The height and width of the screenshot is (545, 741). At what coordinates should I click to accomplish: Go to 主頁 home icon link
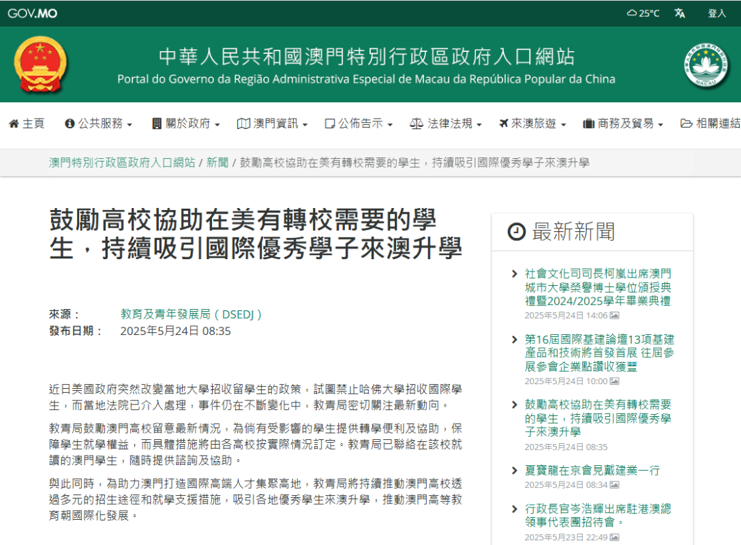click(x=27, y=123)
